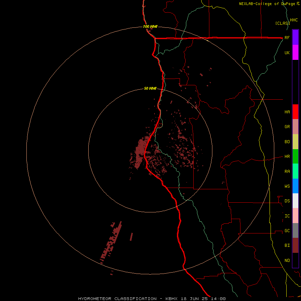Click the GR legend label
The width and height of the screenshot is (301, 301).
coord(287,127)
